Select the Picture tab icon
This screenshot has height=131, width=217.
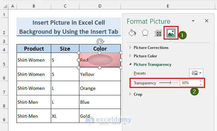(170, 33)
